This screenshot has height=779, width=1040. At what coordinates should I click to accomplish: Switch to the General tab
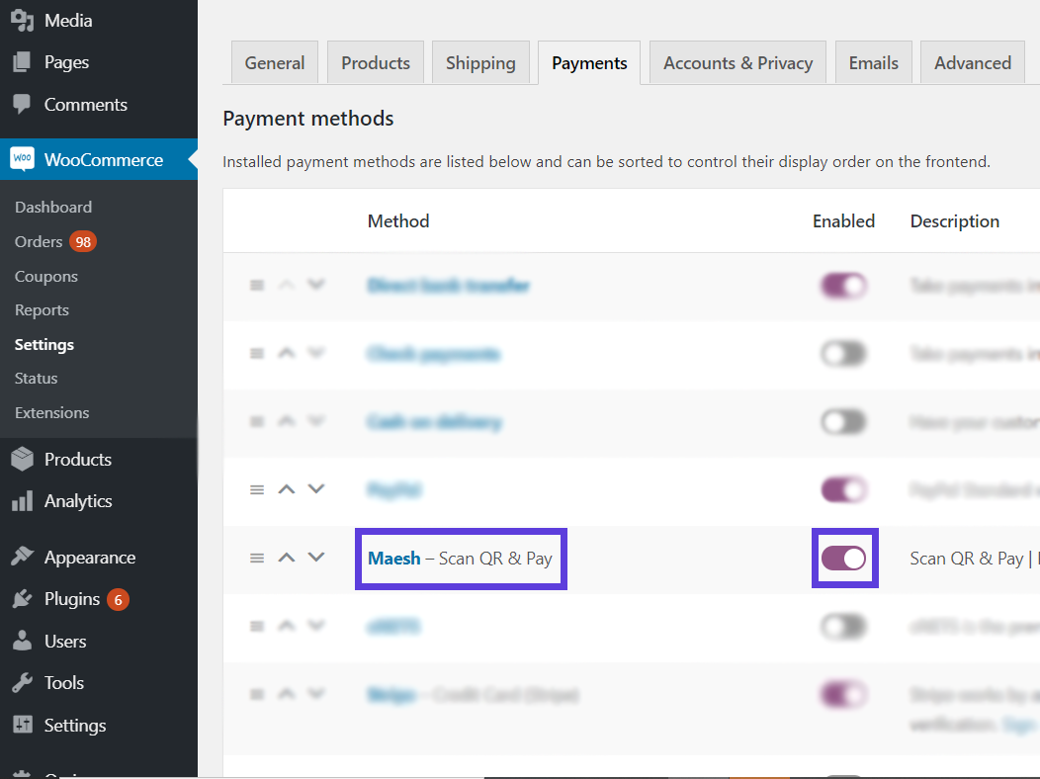coord(275,63)
